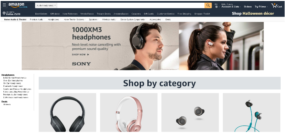This screenshot has width=286, height=134.
Task: Click the Amazon logo
Action: [18, 5]
